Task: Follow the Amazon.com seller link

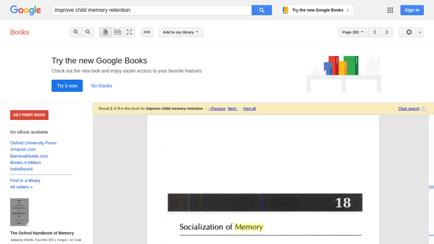Action: (x=23, y=149)
